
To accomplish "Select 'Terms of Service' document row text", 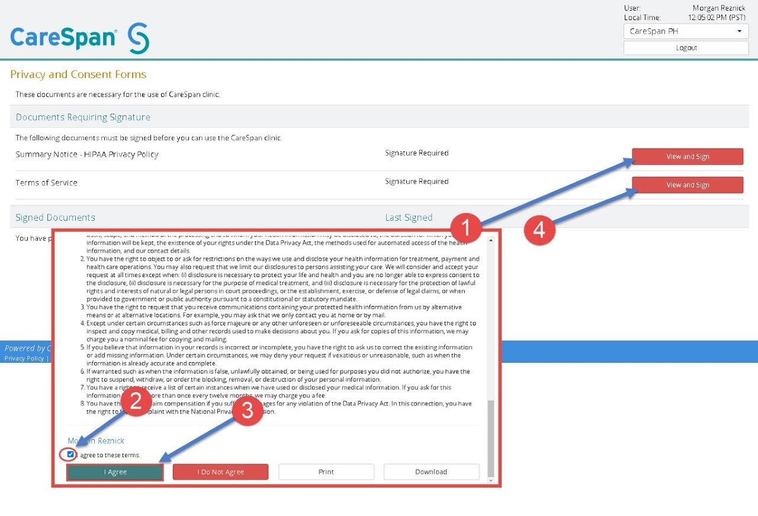I will pyautogui.click(x=46, y=183).
